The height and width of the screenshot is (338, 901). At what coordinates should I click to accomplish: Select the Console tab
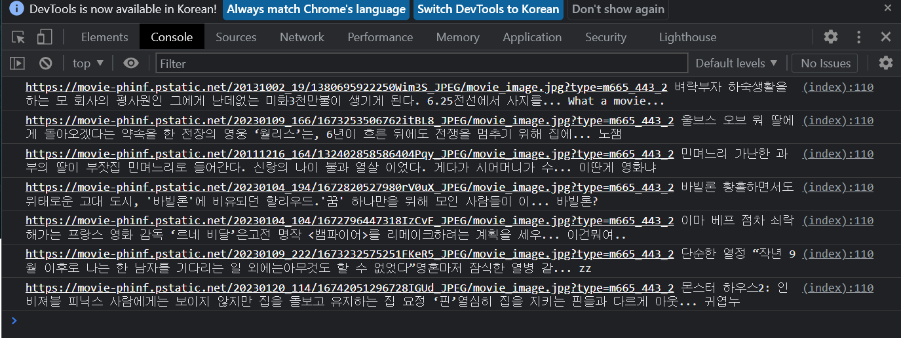click(172, 37)
